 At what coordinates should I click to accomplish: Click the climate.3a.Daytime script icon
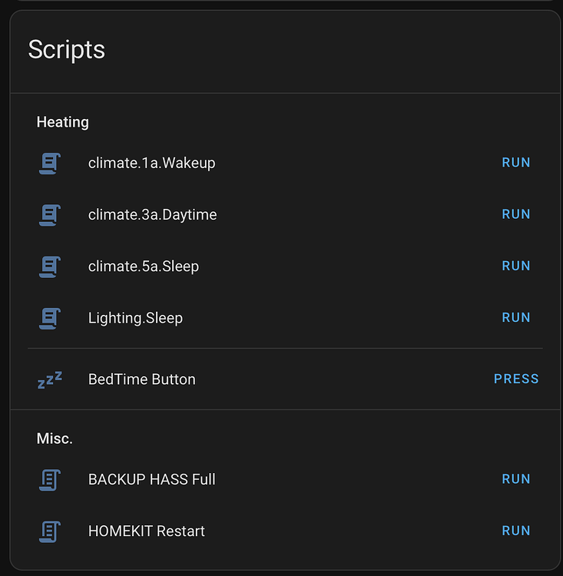coord(50,214)
